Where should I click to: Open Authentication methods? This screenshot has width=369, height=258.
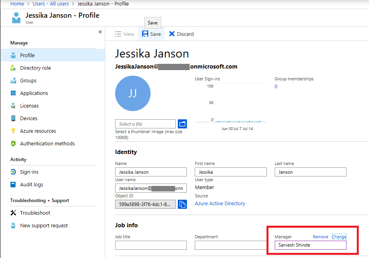[47, 143]
